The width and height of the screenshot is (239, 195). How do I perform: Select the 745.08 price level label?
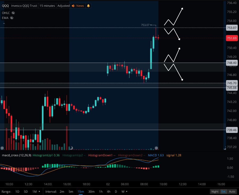click(x=232, y=88)
